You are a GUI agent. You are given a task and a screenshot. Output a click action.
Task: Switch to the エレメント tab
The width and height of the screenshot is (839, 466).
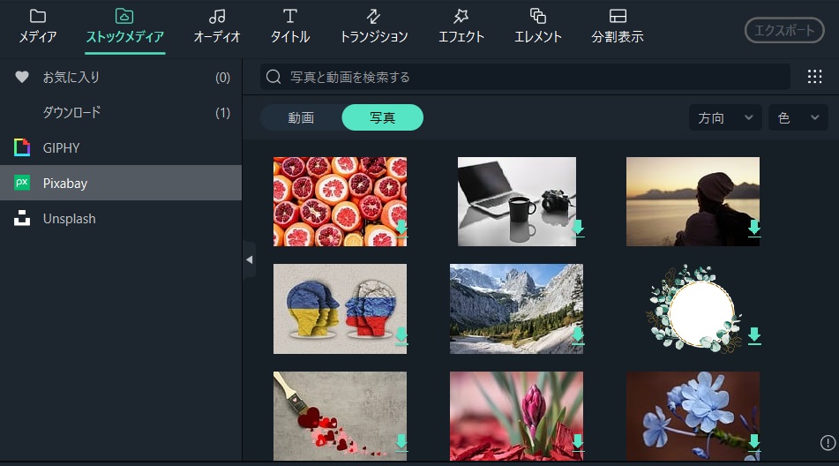(538, 26)
